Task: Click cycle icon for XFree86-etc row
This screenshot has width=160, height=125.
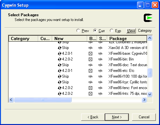Action: click(x=59, y=71)
